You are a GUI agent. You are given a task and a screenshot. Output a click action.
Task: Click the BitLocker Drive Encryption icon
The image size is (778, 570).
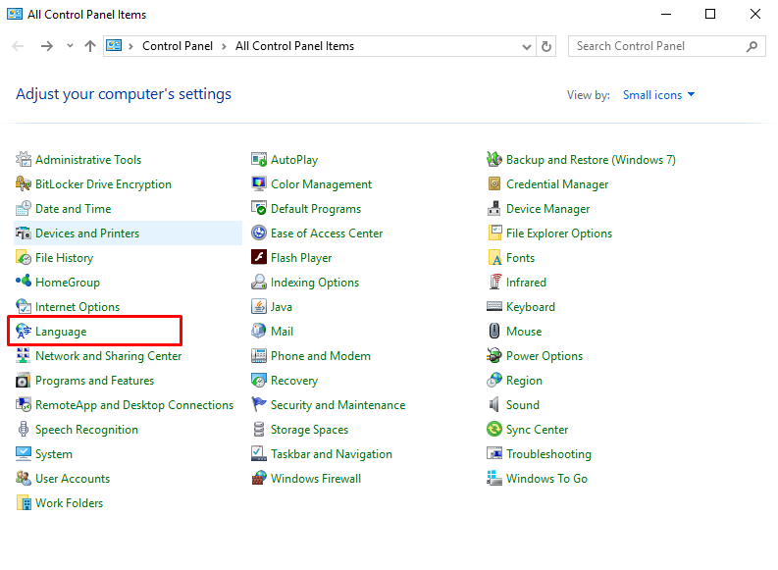tap(24, 184)
